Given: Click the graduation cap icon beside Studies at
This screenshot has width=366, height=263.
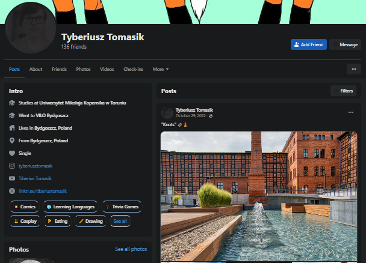Looking at the screenshot, I should [12, 103].
